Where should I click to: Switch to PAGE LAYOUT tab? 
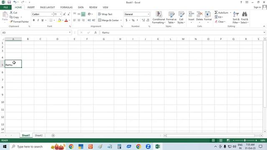[48, 7]
